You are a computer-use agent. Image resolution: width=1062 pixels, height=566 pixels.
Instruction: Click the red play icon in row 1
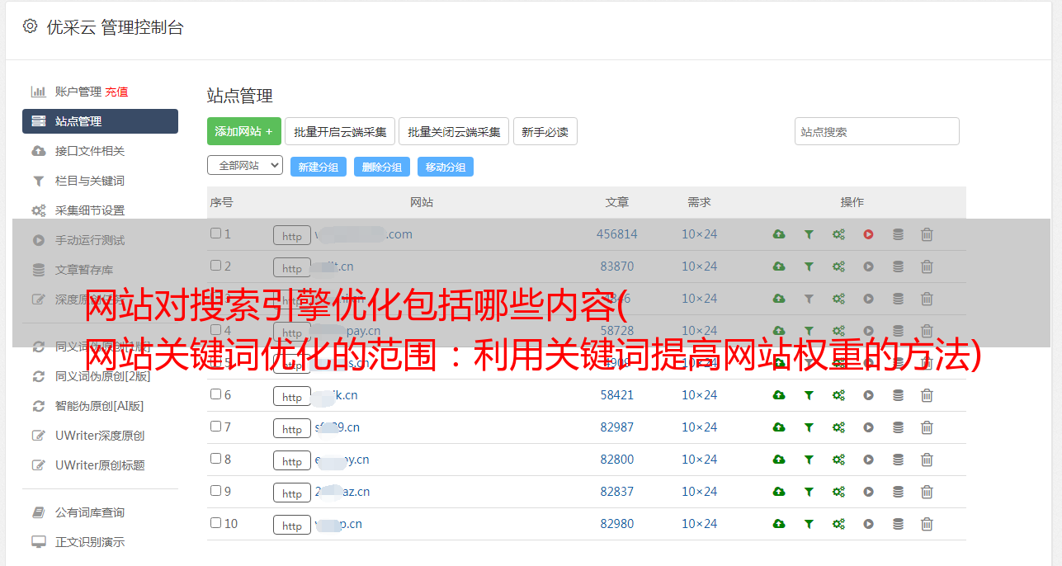868,234
